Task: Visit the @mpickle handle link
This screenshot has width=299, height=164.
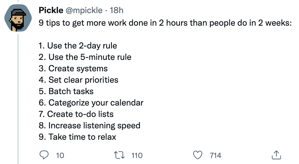Action: coord(84,10)
